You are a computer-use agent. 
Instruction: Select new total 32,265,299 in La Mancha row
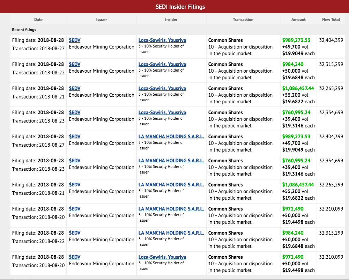point(331,185)
